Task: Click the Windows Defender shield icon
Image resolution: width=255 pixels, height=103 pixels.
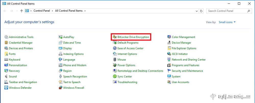Action: click(6, 88)
